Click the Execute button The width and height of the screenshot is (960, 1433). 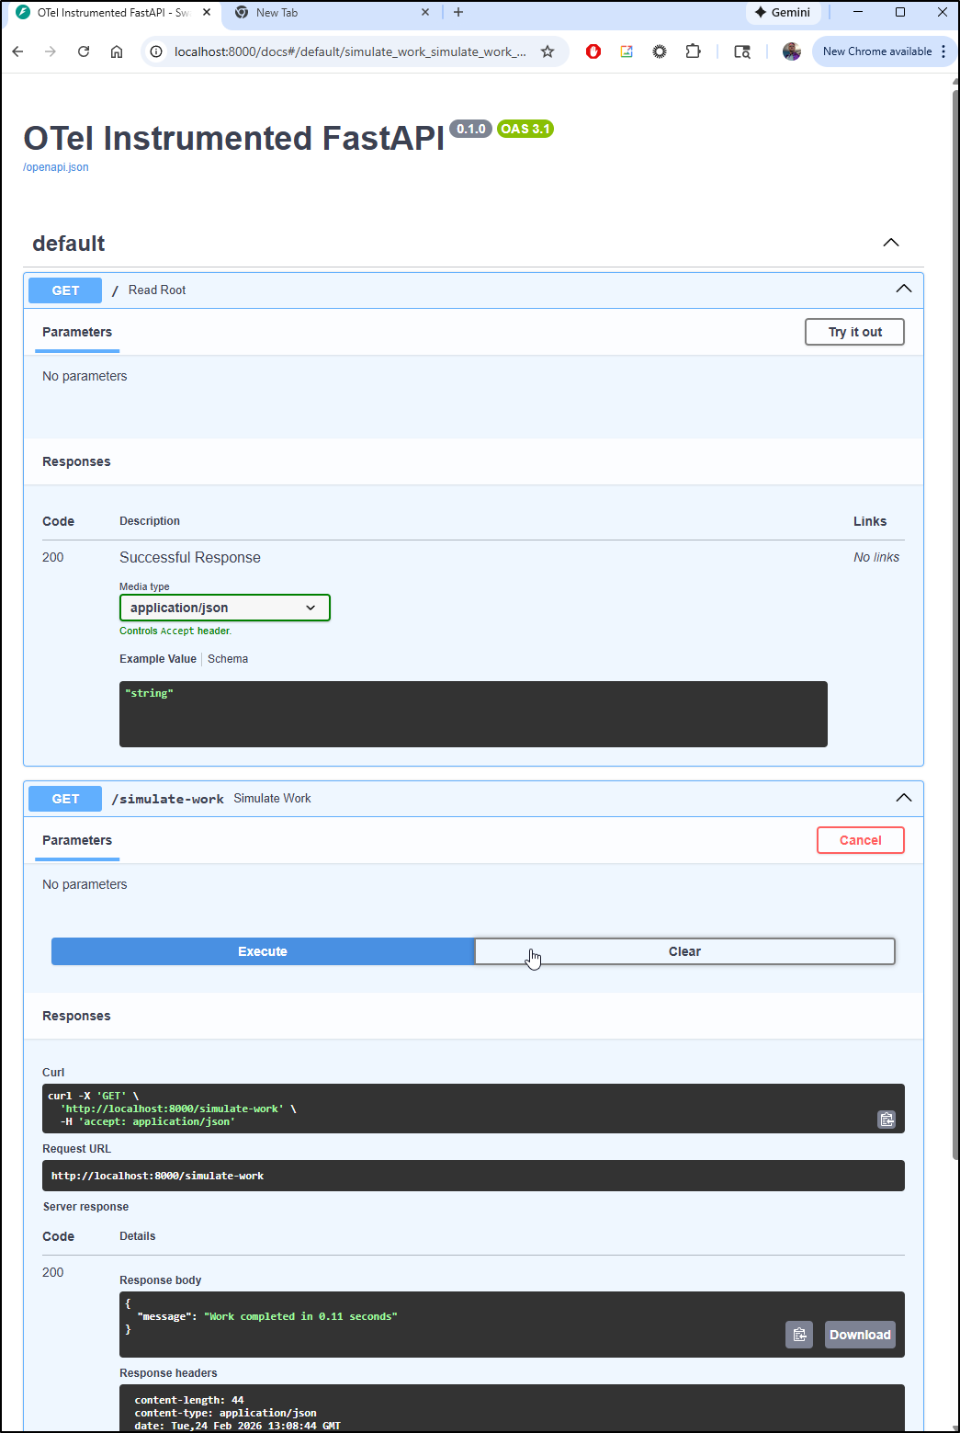pos(262,951)
